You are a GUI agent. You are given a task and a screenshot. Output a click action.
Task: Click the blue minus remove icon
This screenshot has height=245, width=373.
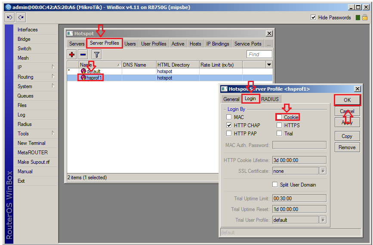pos(83,54)
